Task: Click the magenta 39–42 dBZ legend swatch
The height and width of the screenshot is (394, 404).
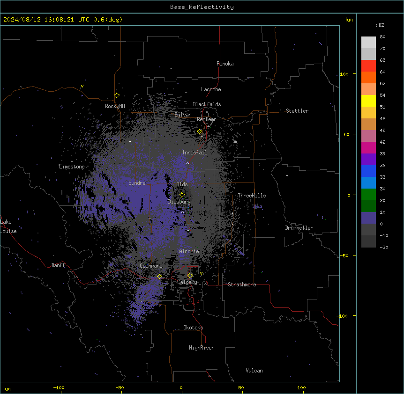Action: point(368,147)
